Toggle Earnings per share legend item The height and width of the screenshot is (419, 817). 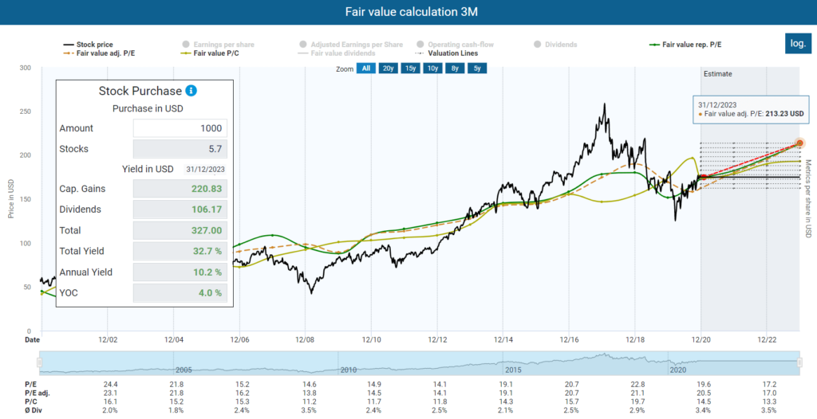click(219, 45)
